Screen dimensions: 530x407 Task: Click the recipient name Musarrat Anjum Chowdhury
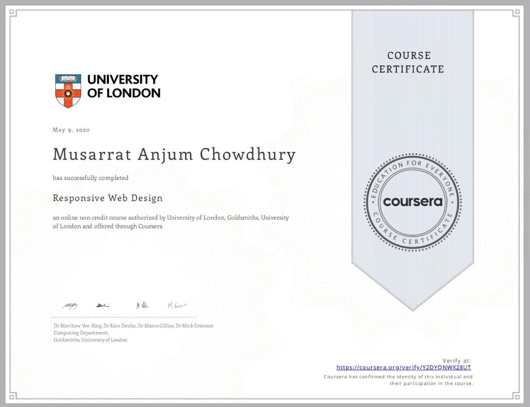pos(174,155)
